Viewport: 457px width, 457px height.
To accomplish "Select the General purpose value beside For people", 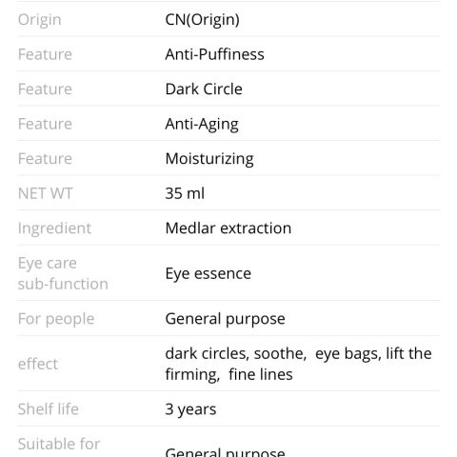I will 225,319.
